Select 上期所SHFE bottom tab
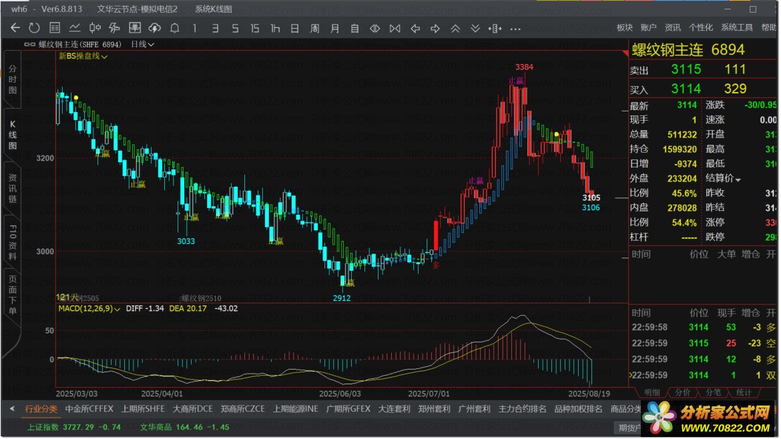 (x=143, y=408)
